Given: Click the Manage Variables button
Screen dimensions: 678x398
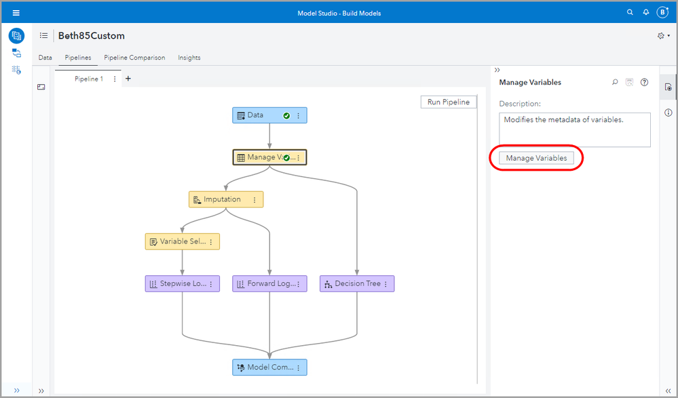Looking at the screenshot, I should (536, 158).
